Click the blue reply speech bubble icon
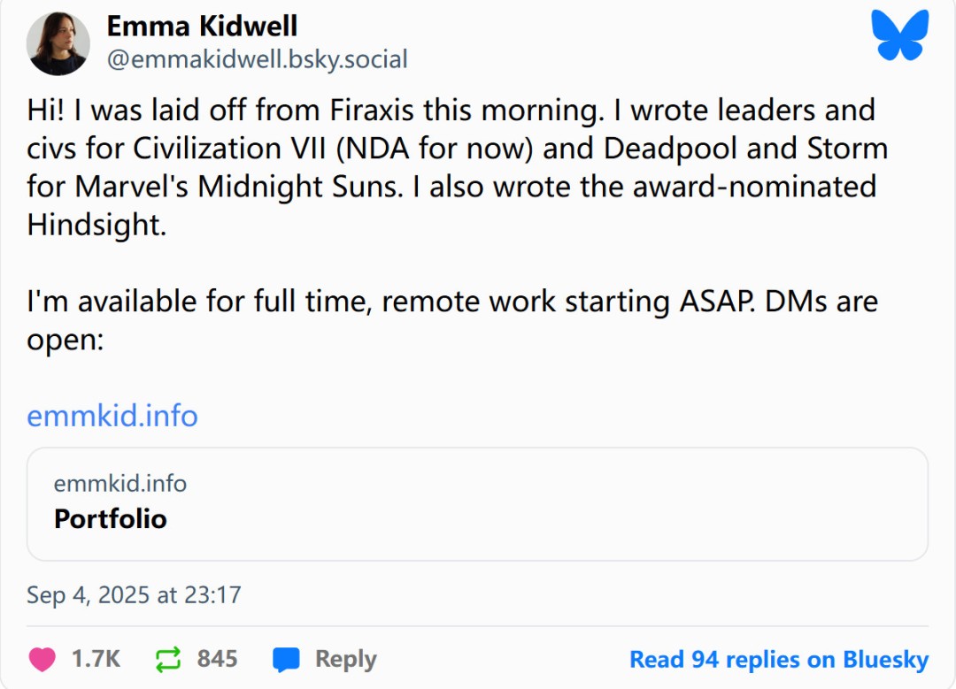 286,660
